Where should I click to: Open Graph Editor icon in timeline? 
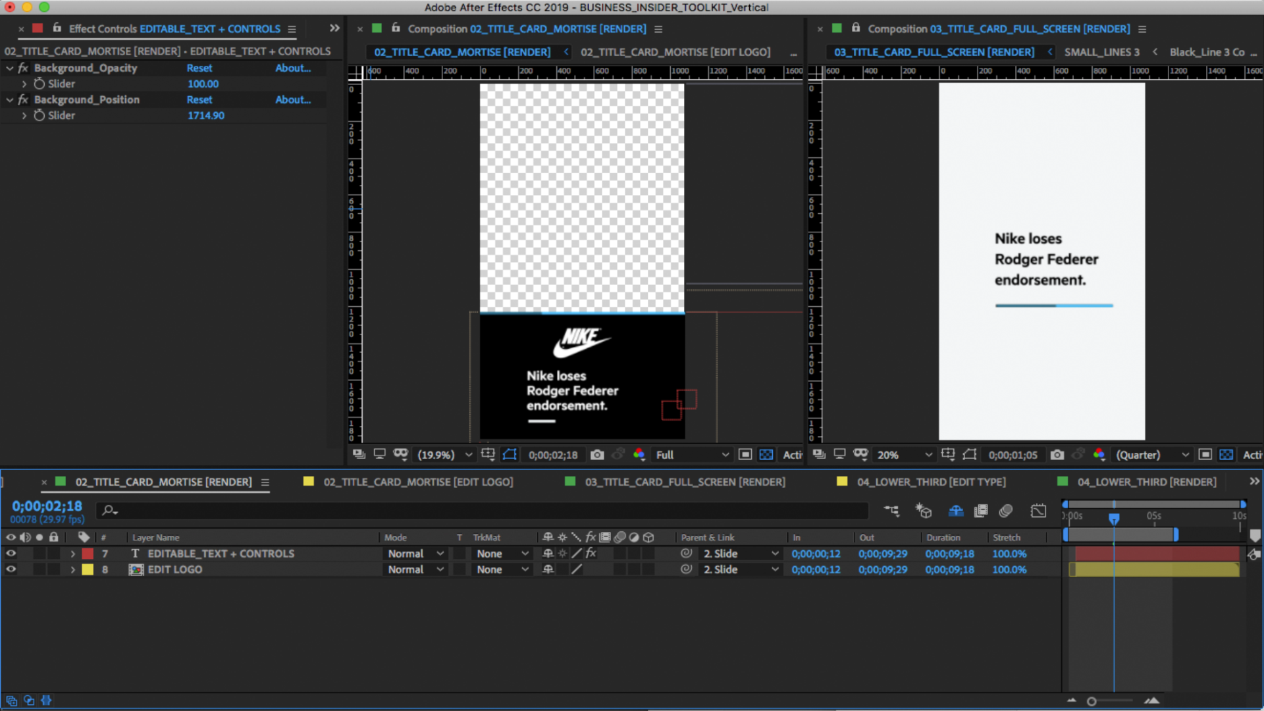click(1038, 510)
